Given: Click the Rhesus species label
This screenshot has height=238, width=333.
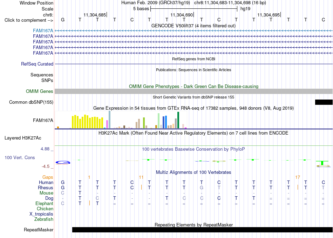Looking at the screenshot, I should tap(46, 188).
